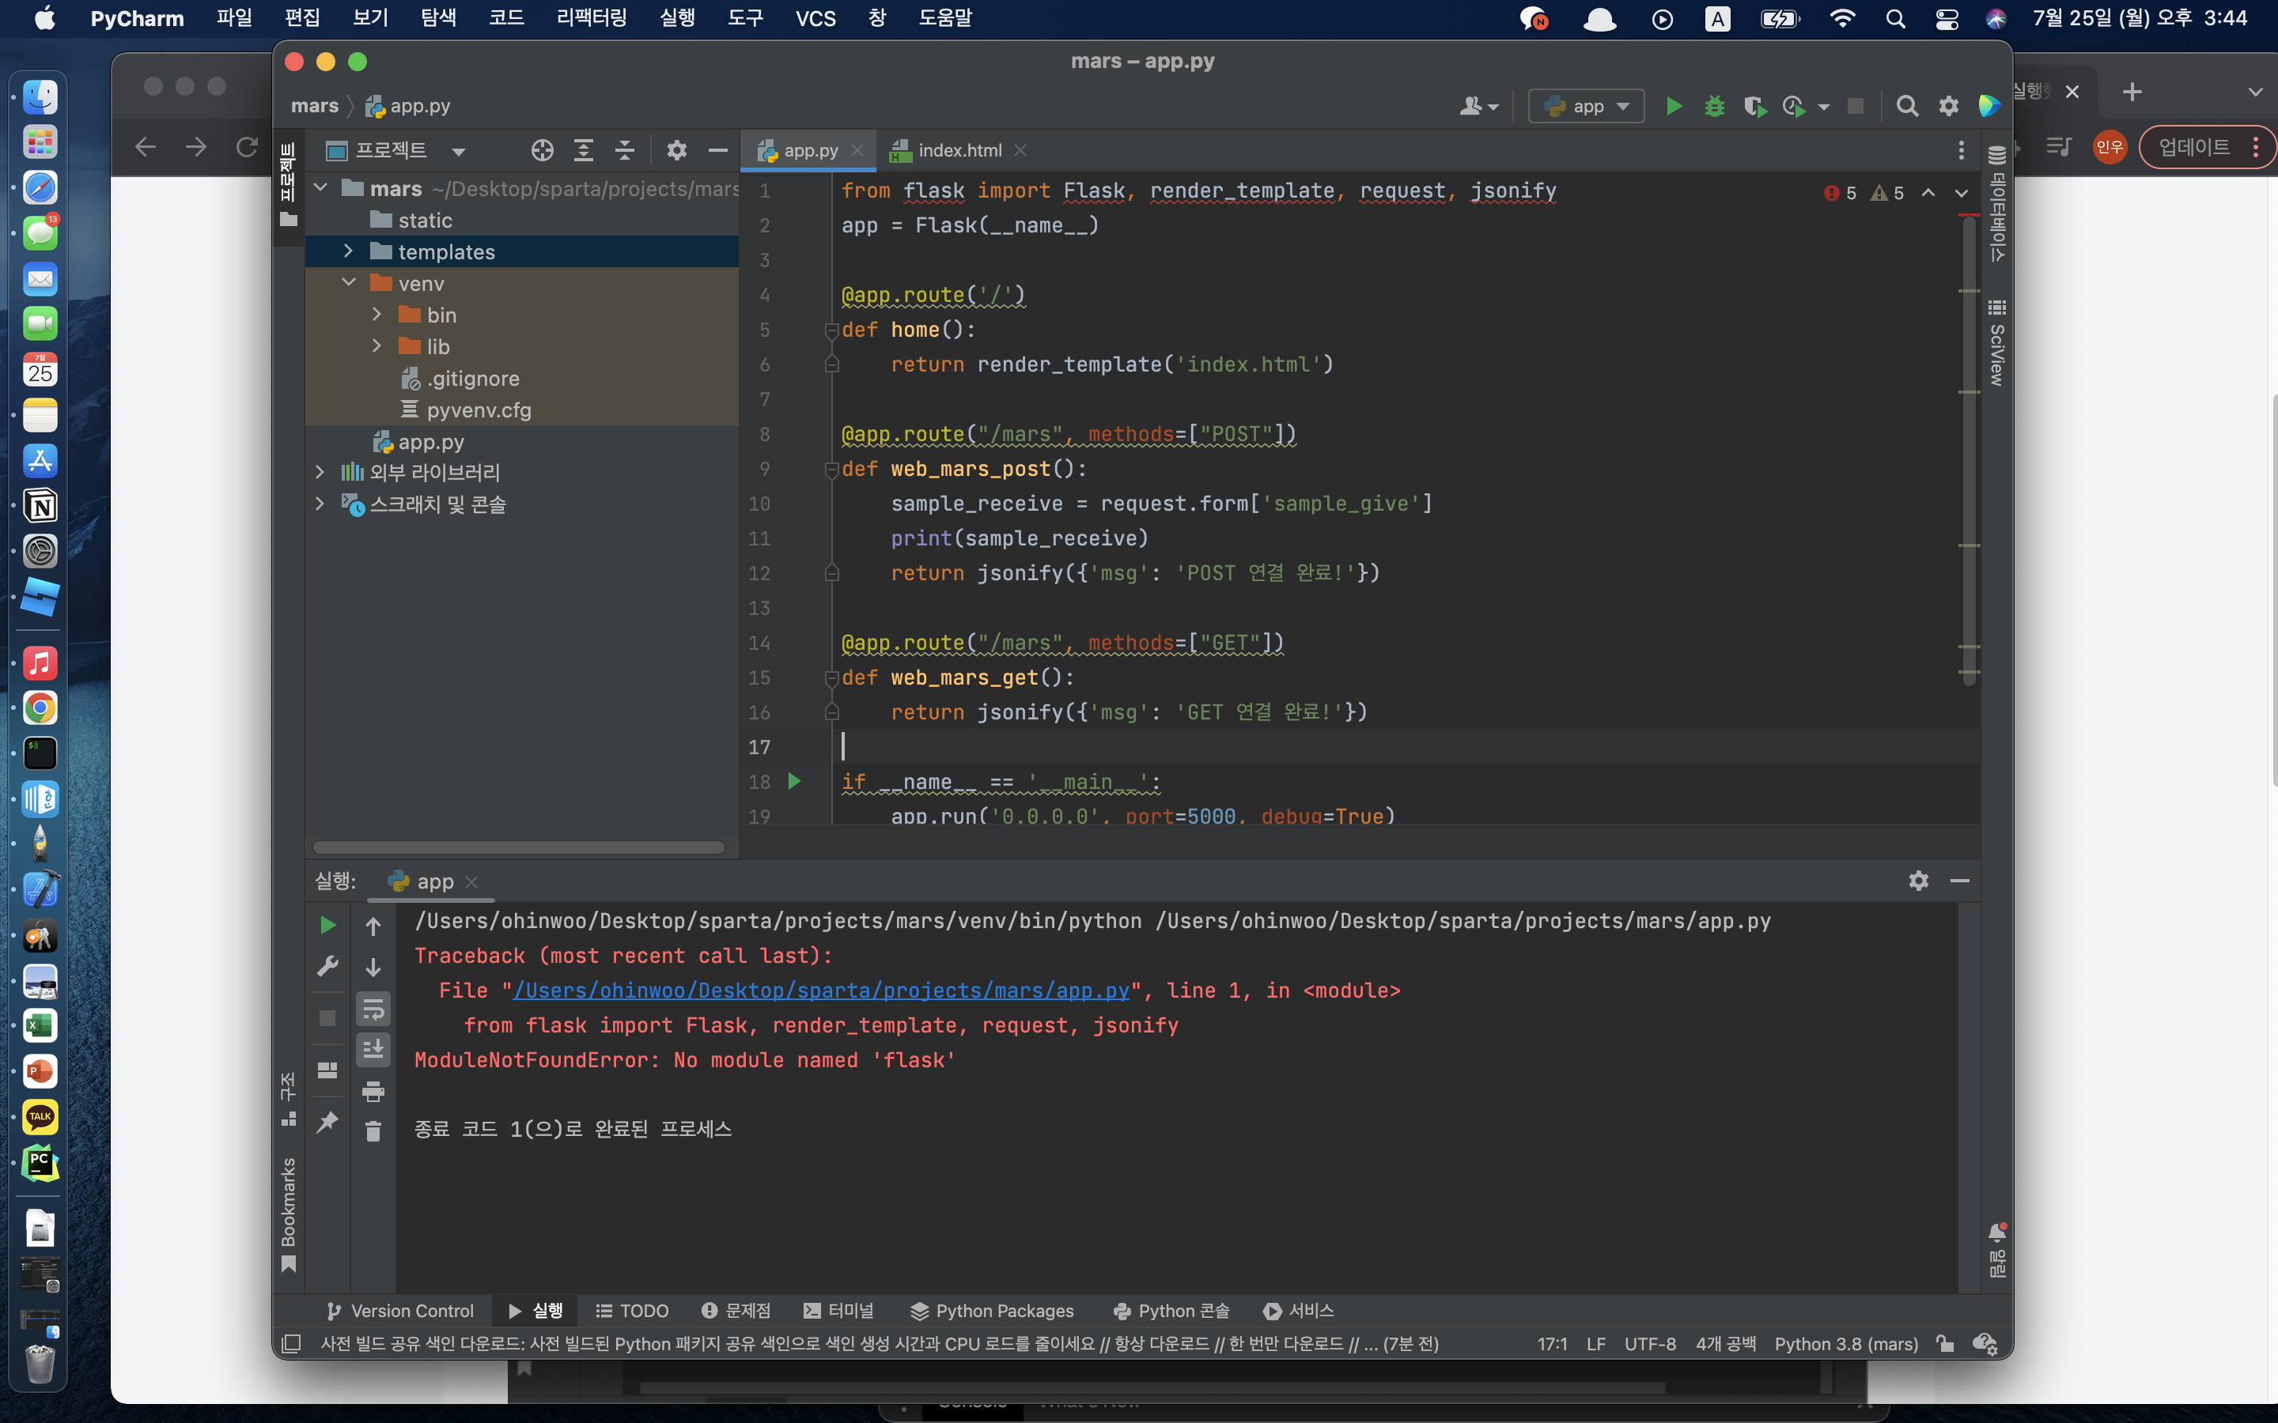This screenshot has height=1423, width=2278.
Task: Open IDE settings gear in top toolbar
Action: pos(1948,107)
